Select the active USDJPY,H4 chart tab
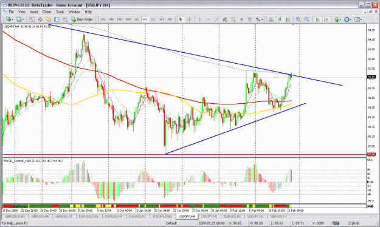380x227 pixels. (187, 216)
